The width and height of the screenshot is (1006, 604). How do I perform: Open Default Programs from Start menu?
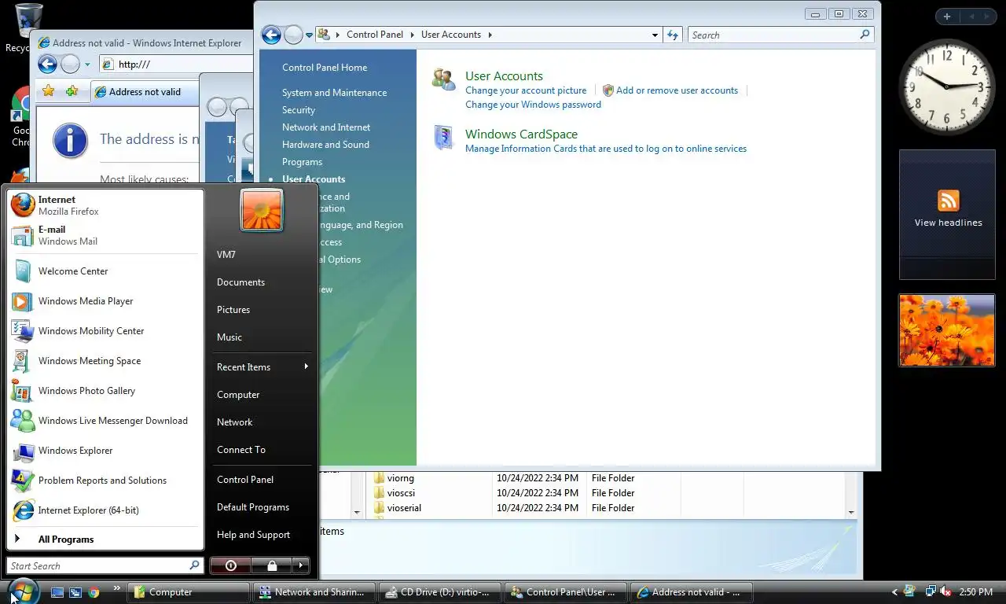262,507
